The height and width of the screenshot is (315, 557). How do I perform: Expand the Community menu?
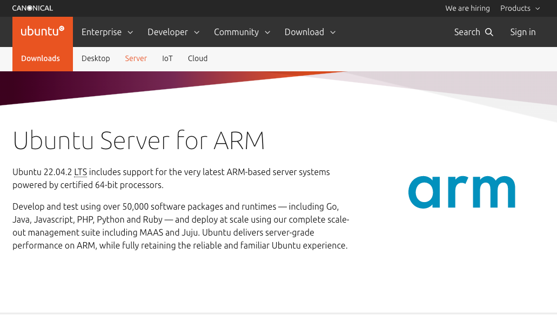click(x=242, y=32)
